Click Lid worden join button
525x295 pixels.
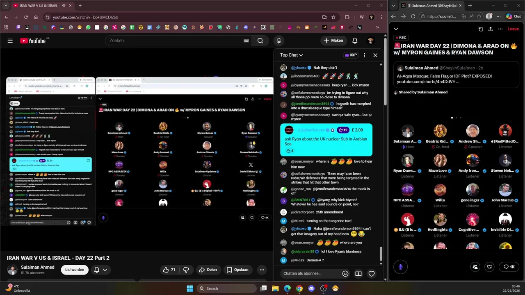click(75, 270)
